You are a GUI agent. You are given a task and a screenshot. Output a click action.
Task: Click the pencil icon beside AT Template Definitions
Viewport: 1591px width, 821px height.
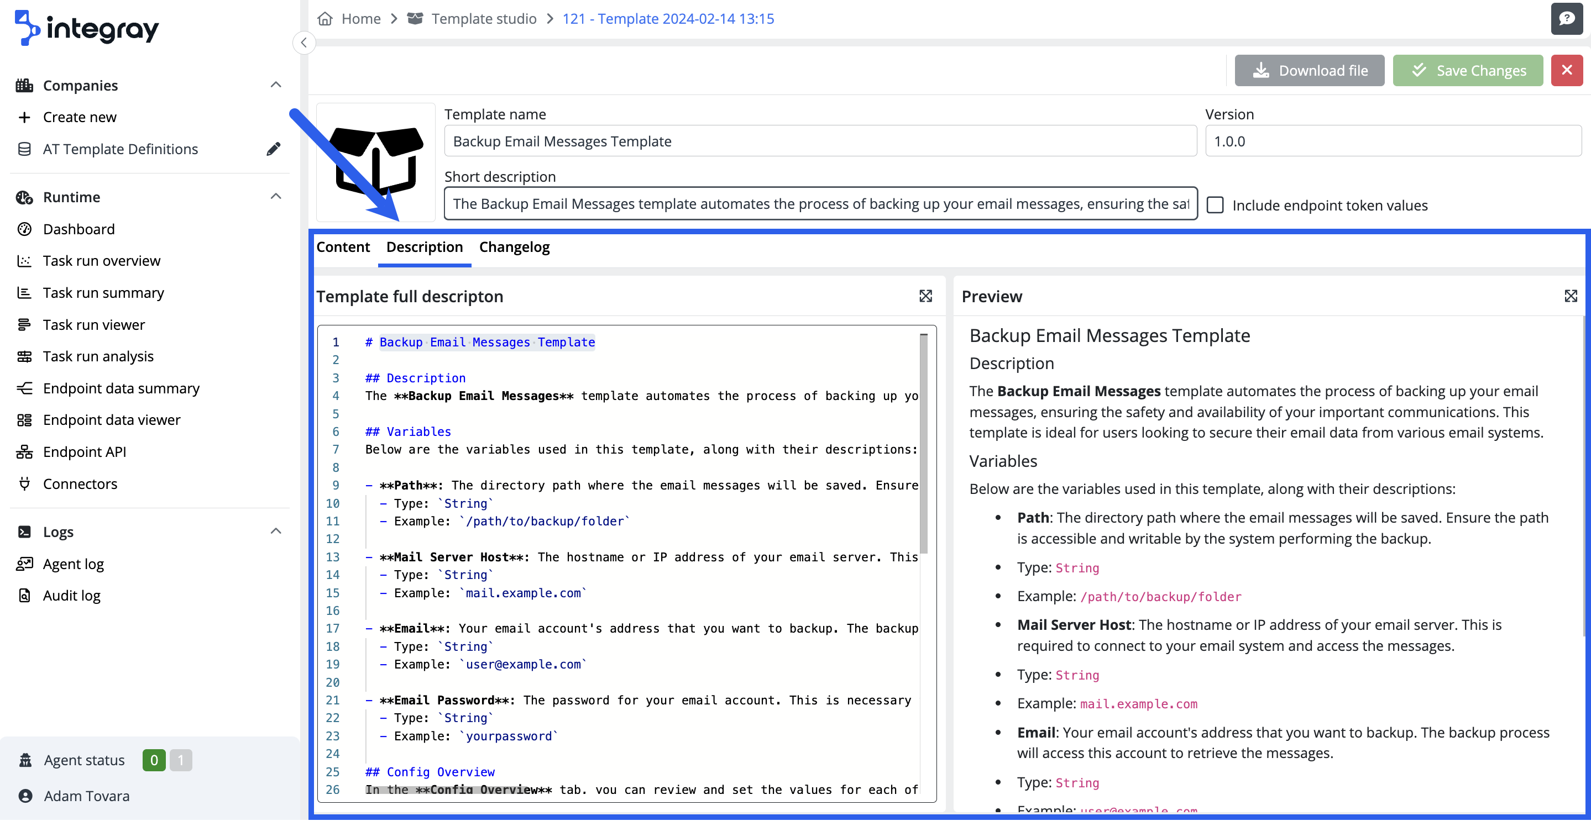(274, 149)
